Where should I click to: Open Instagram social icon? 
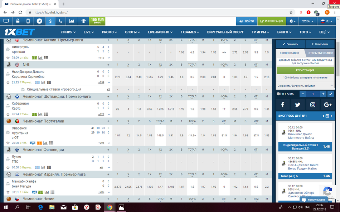(x=312, y=105)
